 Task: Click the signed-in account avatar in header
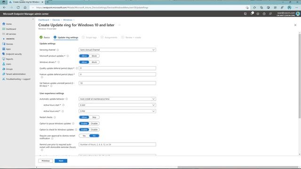tap(298, 14)
